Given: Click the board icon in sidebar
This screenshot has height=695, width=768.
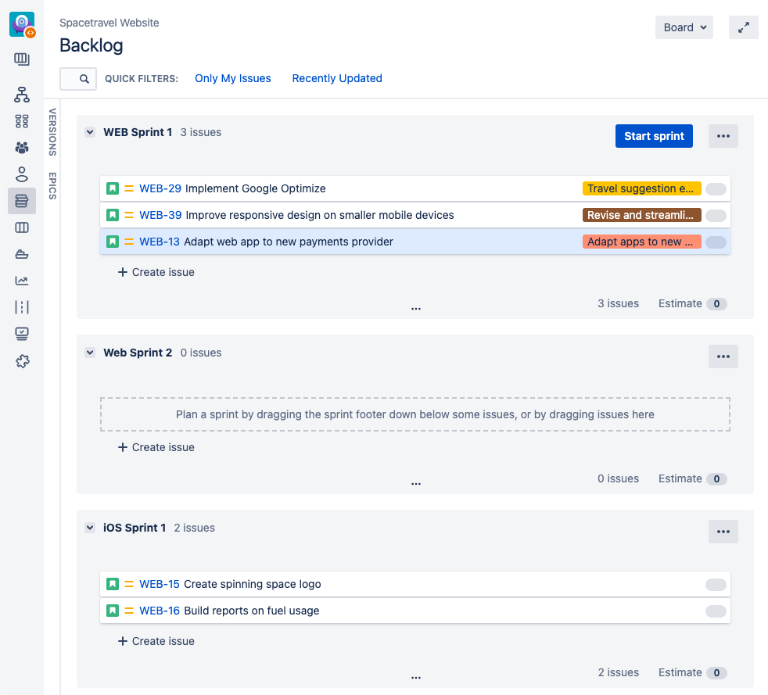Looking at the screenshot, I should [x=22, y=59].
